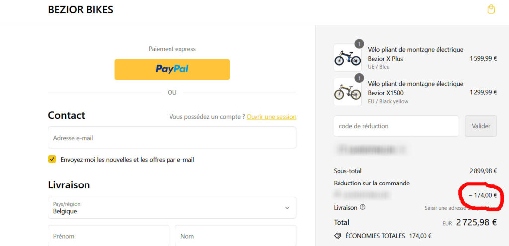509x246 pixels.
Task: Click the Livraison help question mark icon
Action: point(362,207)
